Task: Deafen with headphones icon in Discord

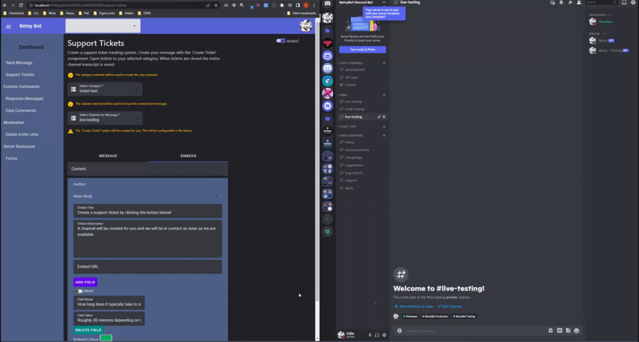Action: [x=377, y=335]
